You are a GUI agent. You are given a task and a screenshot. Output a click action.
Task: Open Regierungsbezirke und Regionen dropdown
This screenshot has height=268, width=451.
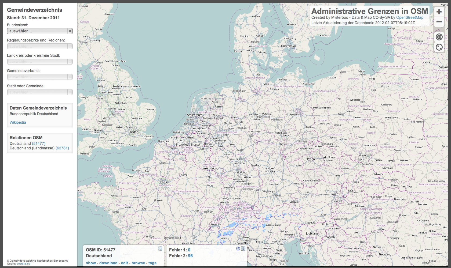pyautogui.click(x=40, y=46)
